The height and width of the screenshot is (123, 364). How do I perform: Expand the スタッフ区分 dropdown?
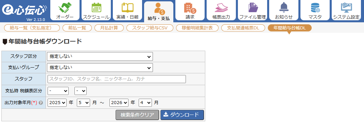point(100,56)
